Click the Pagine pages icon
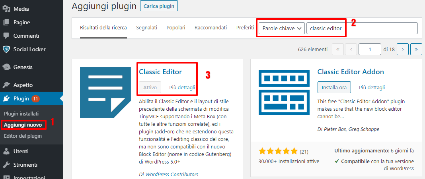 tap(6, 23)
